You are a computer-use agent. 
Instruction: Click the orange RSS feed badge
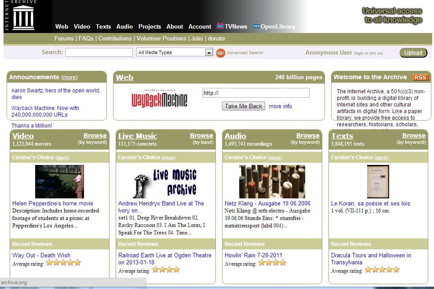pos(420,77)
